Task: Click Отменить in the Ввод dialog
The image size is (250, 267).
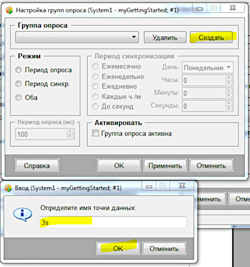Action: click(x=164, y=248)
